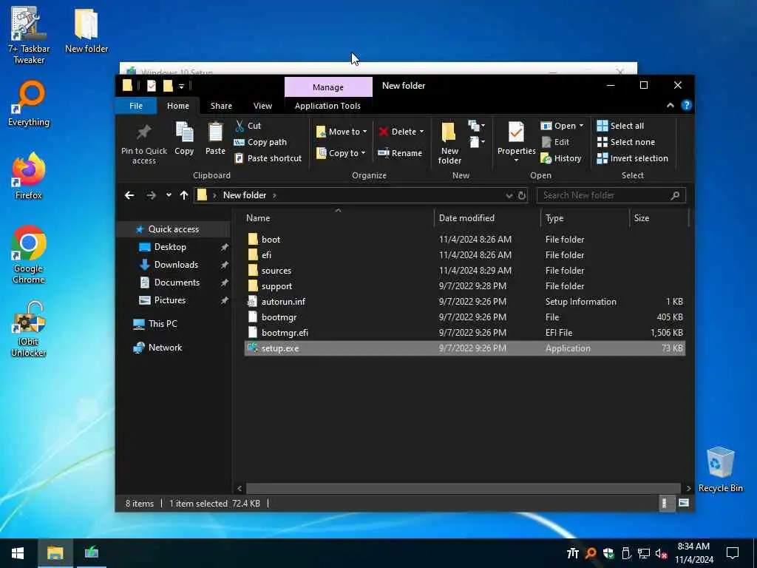The image size is (757, 568).
Task: Select the sources folder row
Action: pyautogui.click(x=464, y=271)
